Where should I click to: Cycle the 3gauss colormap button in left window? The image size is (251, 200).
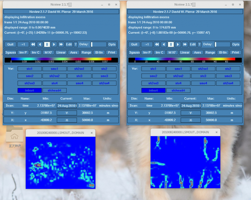(x=10, y=52)
